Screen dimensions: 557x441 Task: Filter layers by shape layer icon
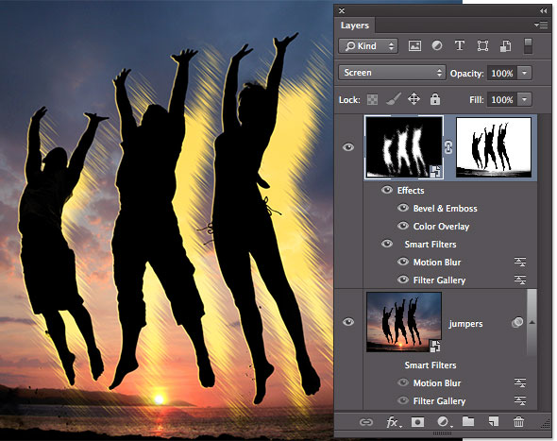pyautogui.click(x=482, y=46)
